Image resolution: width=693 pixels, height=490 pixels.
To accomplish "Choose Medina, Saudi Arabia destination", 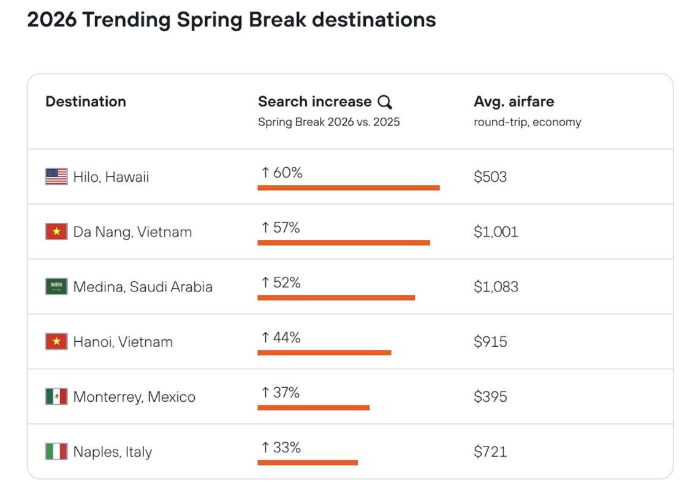I will click(x=143, y=287).
